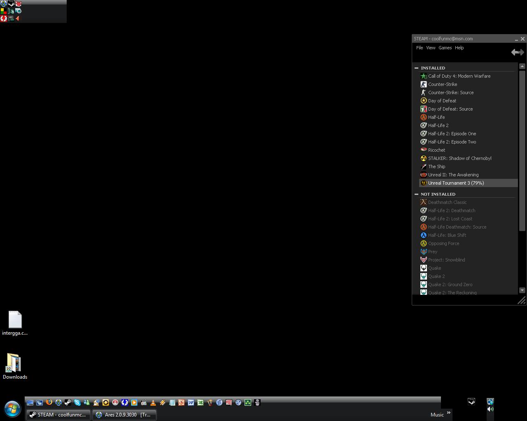This screenshot has height=421, width=527.
Task: Switch to STEAM taskbar button
Action: click(58, 415)
